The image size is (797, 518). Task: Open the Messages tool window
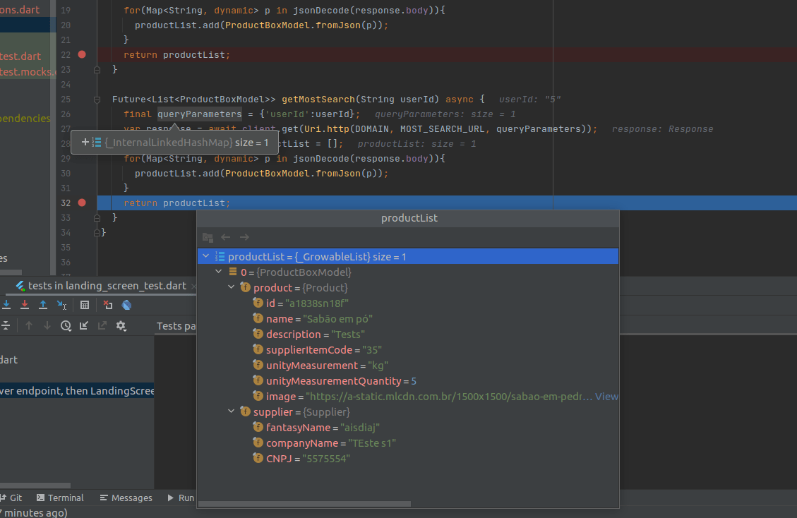click(x=126, y=498)
